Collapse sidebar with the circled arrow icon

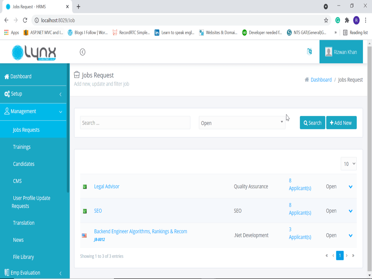83,52
